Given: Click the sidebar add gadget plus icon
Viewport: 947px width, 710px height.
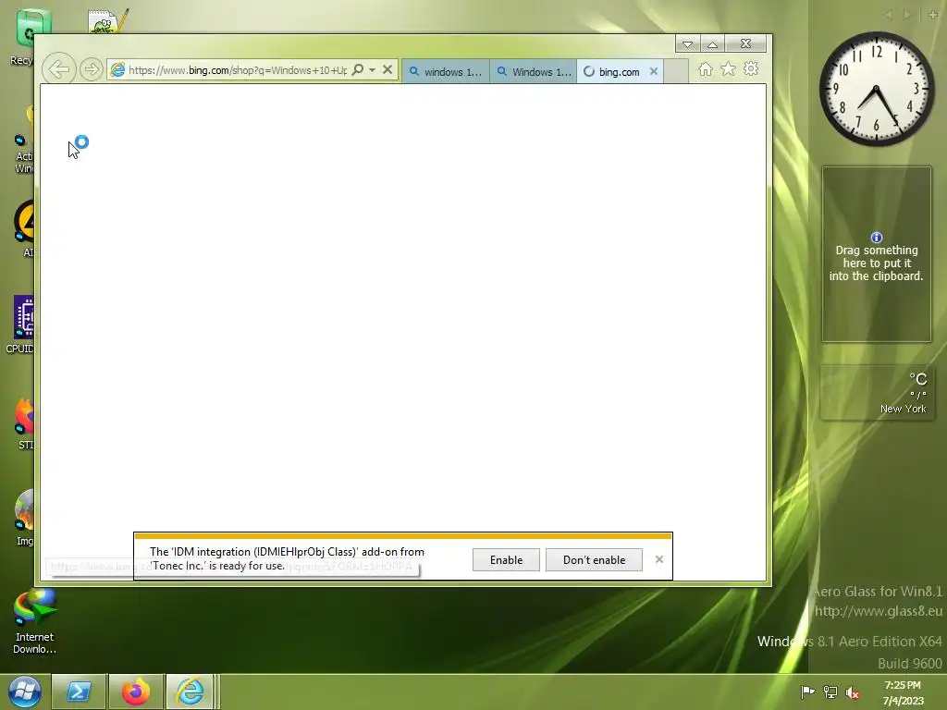Looking at the screenshot, I should point(933,15).
